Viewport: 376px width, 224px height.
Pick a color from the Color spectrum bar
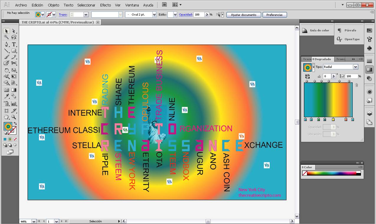point(331,173)
